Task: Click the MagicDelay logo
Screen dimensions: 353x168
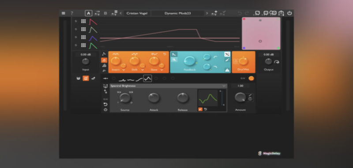Action: coord(269,153)
